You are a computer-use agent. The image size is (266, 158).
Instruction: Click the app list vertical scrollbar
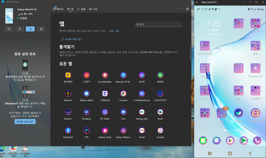tap(190, 53)
